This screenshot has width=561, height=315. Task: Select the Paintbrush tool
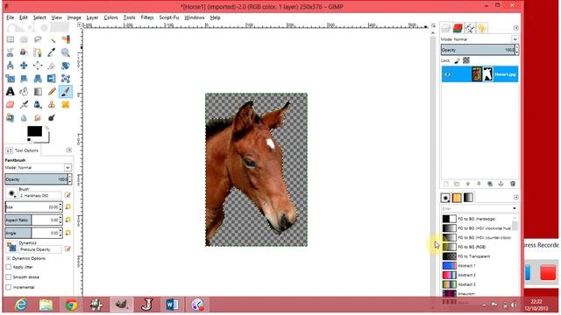pyautogui.click(x=66, y=91)
